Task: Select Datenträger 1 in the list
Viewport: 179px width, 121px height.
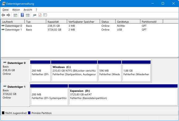Action: [x=14, y=30]
